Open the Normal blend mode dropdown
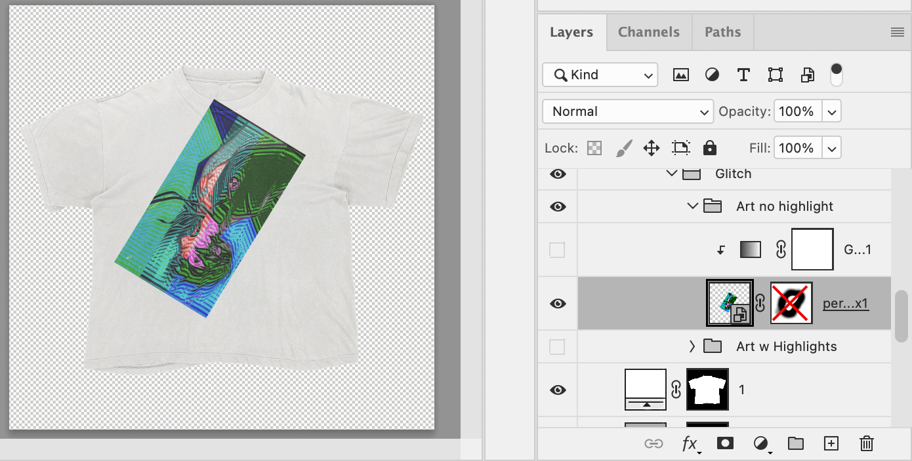Screen dimensions: 912x461 [x=628, y=111]
